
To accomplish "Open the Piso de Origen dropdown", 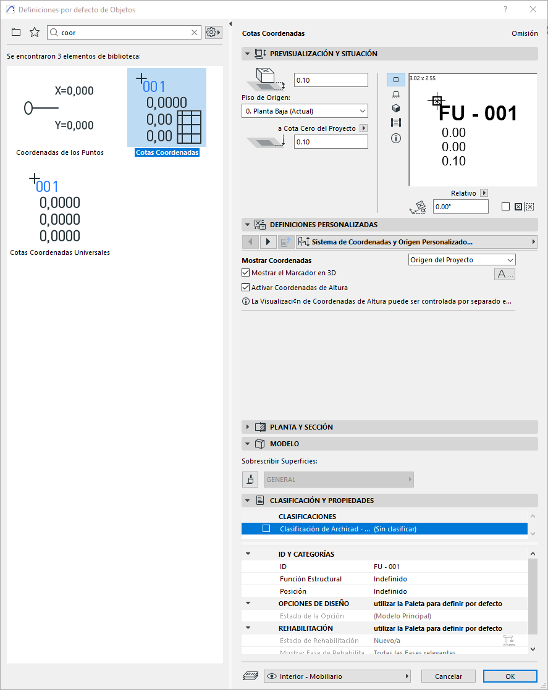I will [x=305, y=111].
